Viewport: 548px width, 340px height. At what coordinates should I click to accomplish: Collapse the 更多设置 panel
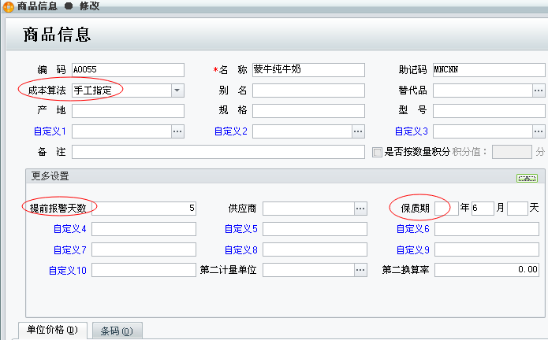point(527,178)
